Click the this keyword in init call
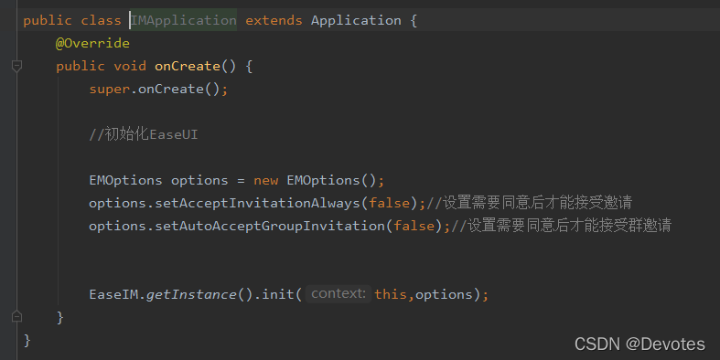This screenshot has height=360, width=720. coord(391,294)
